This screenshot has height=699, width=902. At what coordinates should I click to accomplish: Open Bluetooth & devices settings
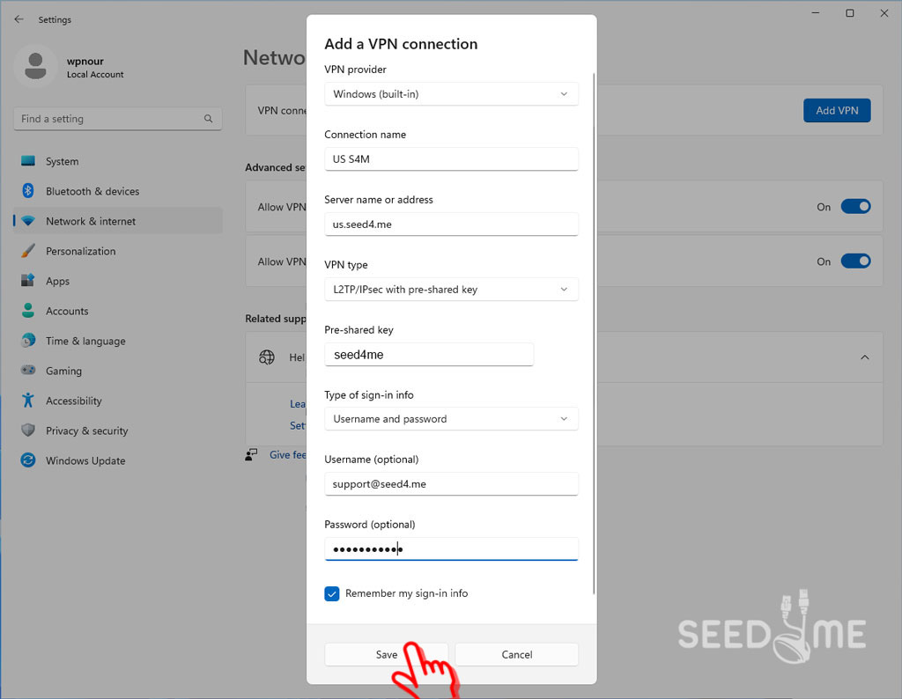click(x=117, y=191)
